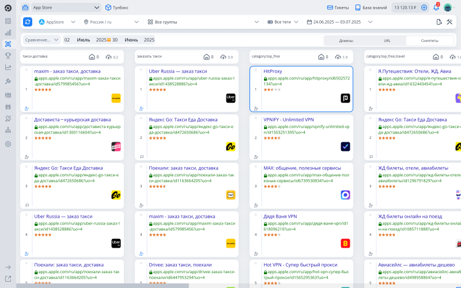Open the notifications bell
The image size is (461, 288).
tap(436, 7)
